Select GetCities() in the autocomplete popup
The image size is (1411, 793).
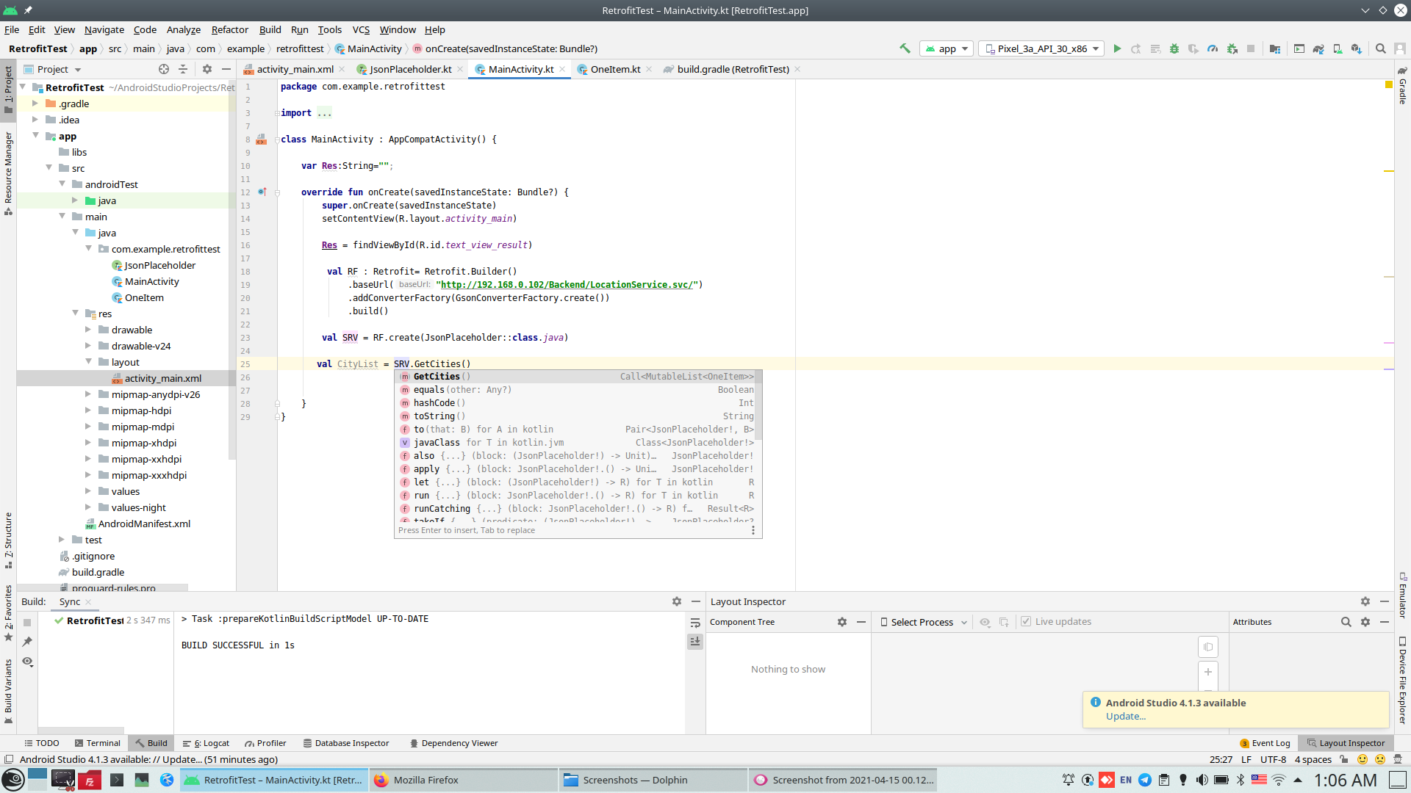pos(437,377)
